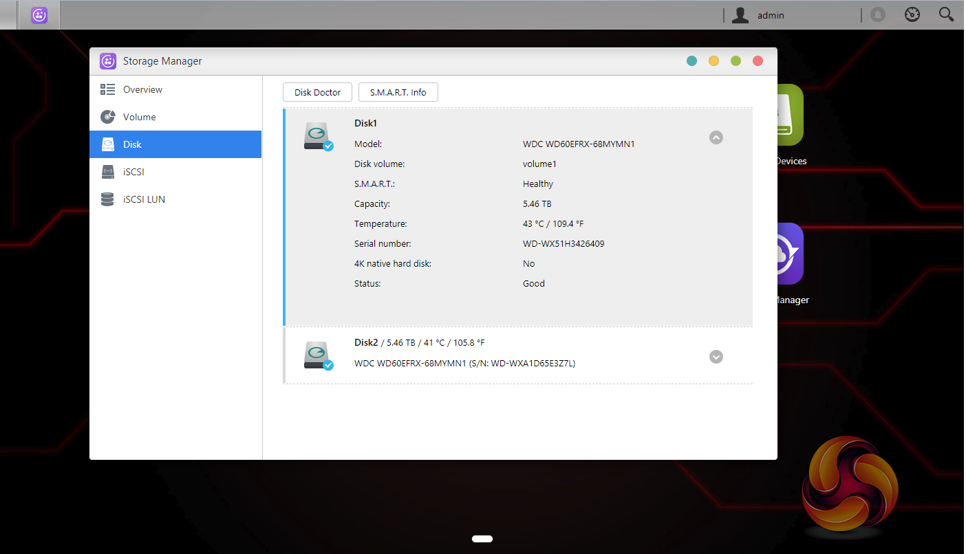Click the teal window control dot
The image size is (966, 554).
pyautogui.click(x=692, y=60)
